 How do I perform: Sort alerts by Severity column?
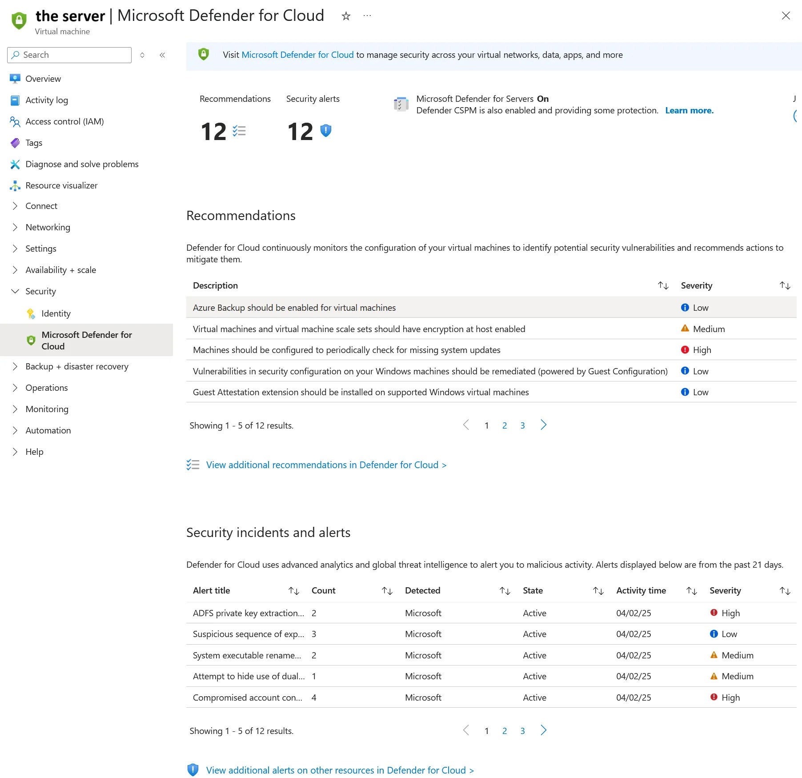[x=785, y=591]
